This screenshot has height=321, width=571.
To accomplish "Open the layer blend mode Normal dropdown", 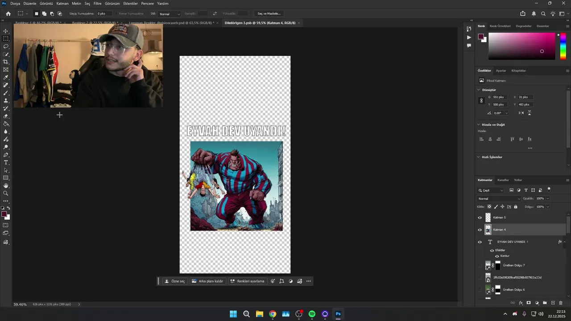I will 499,198.
